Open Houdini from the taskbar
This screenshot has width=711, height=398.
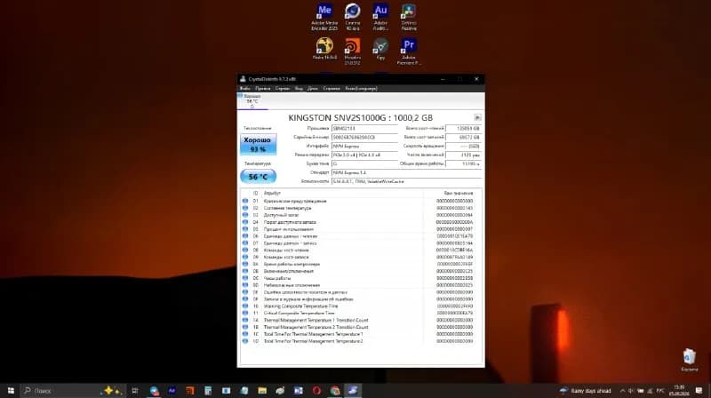[x=190, y=390]
